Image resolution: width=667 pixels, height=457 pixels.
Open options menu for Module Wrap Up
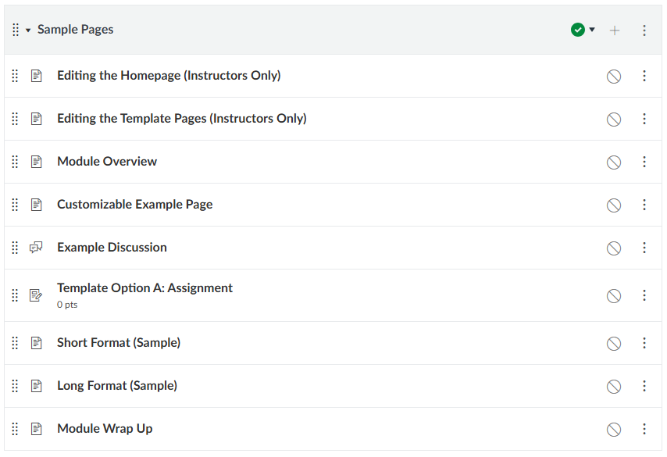pos(644,429)
